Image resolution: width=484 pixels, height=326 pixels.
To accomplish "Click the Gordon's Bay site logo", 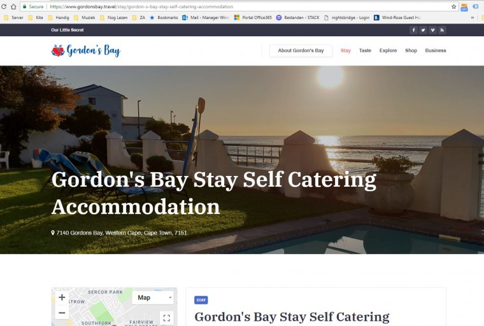I will click(x=86, y=51).
